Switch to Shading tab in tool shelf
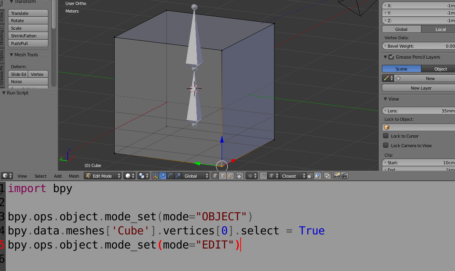 (2, 37)
